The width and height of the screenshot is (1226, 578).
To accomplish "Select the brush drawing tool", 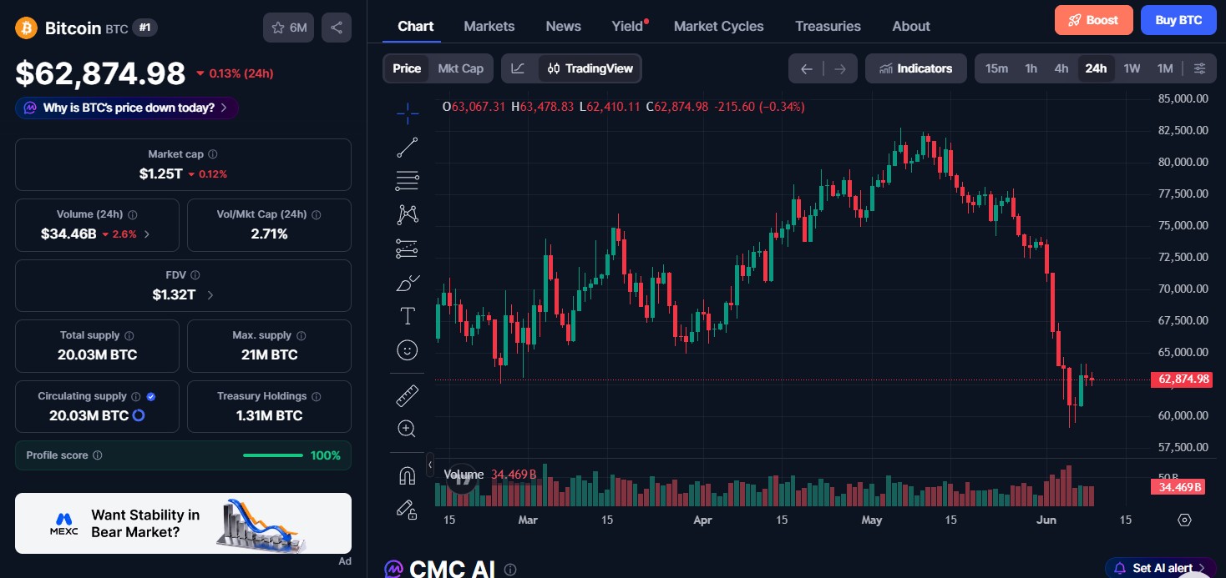I will click(408, 283).
